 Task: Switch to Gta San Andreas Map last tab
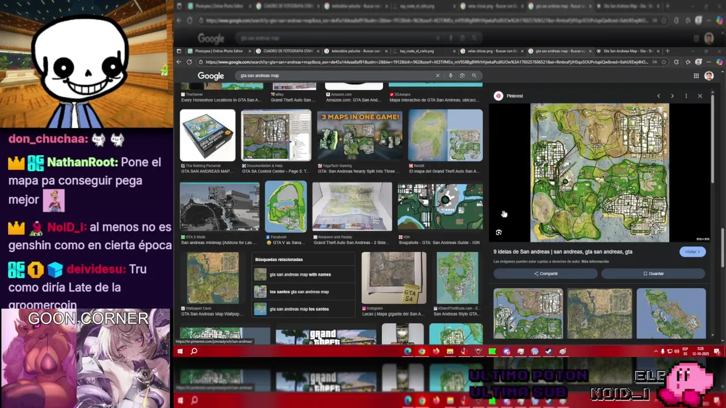tap(627, 51)
